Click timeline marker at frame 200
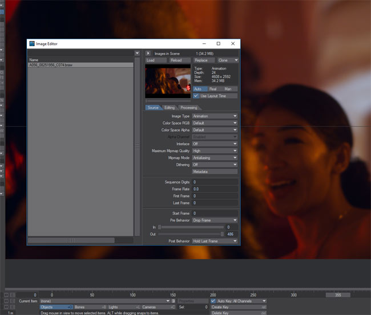This screenshot has height=315, width=371. pos(213,295)
